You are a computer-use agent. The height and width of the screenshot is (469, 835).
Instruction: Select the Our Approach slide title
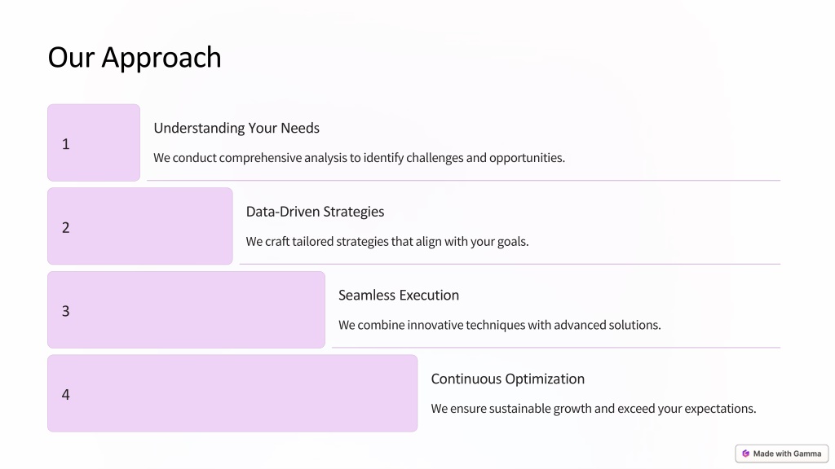click(135, 58)
